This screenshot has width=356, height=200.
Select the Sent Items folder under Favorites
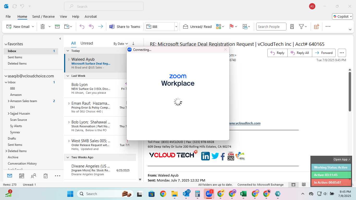tap(15, 57)
